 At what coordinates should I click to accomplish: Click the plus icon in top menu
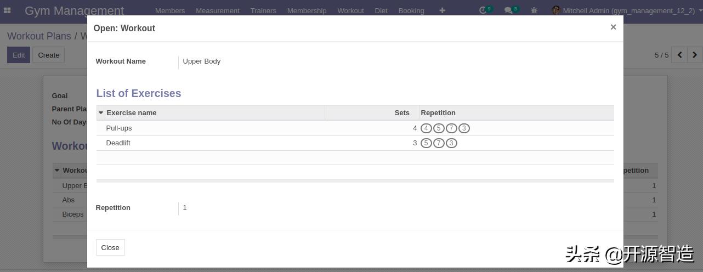442,10
